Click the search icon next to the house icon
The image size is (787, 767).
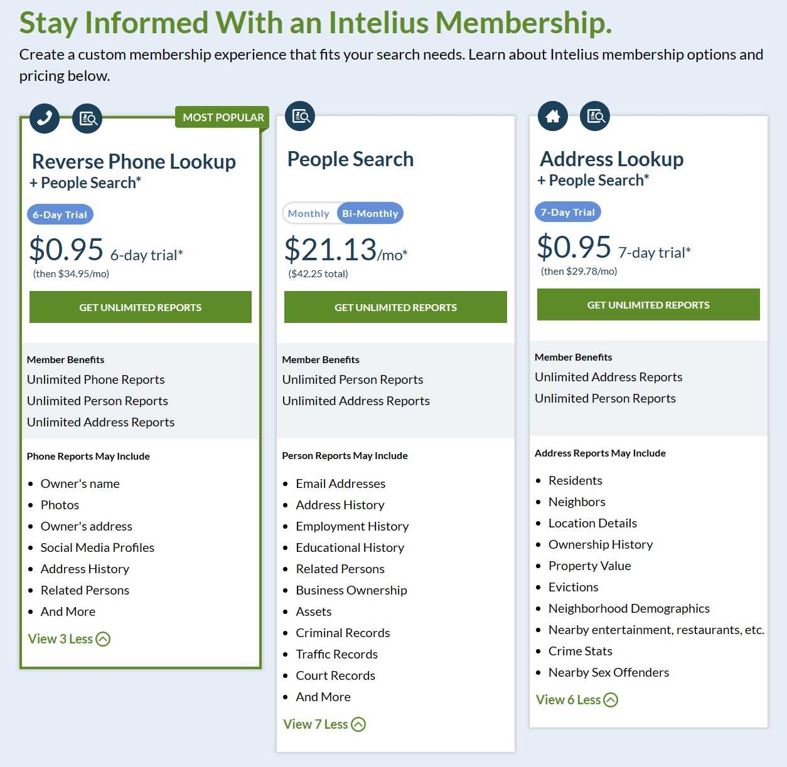[595, 116]
